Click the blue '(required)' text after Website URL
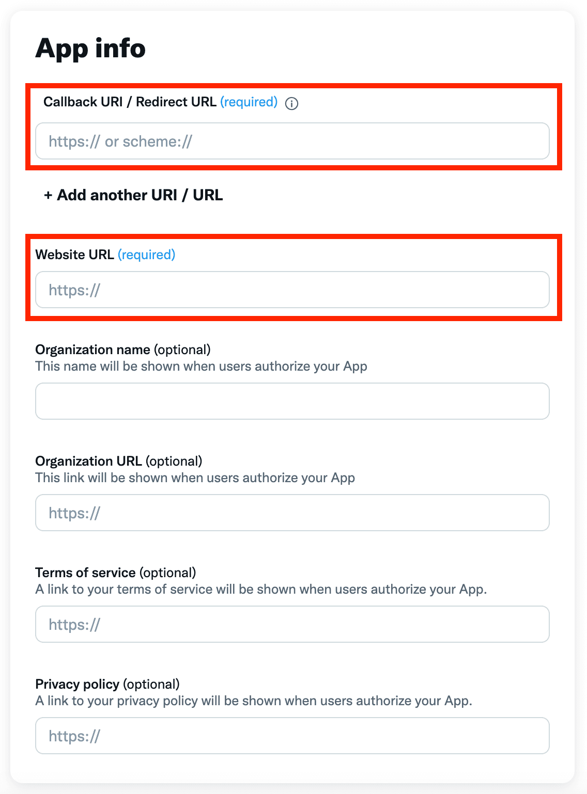 point(147,255)
